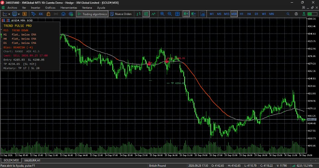Click the MetaTrader app icon in title bar
Viewport: 319px width, 168px height.
point(2,3)
